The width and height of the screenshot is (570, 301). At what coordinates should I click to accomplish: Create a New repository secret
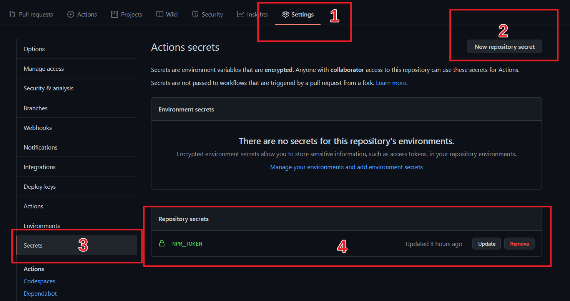click(504, 47)
